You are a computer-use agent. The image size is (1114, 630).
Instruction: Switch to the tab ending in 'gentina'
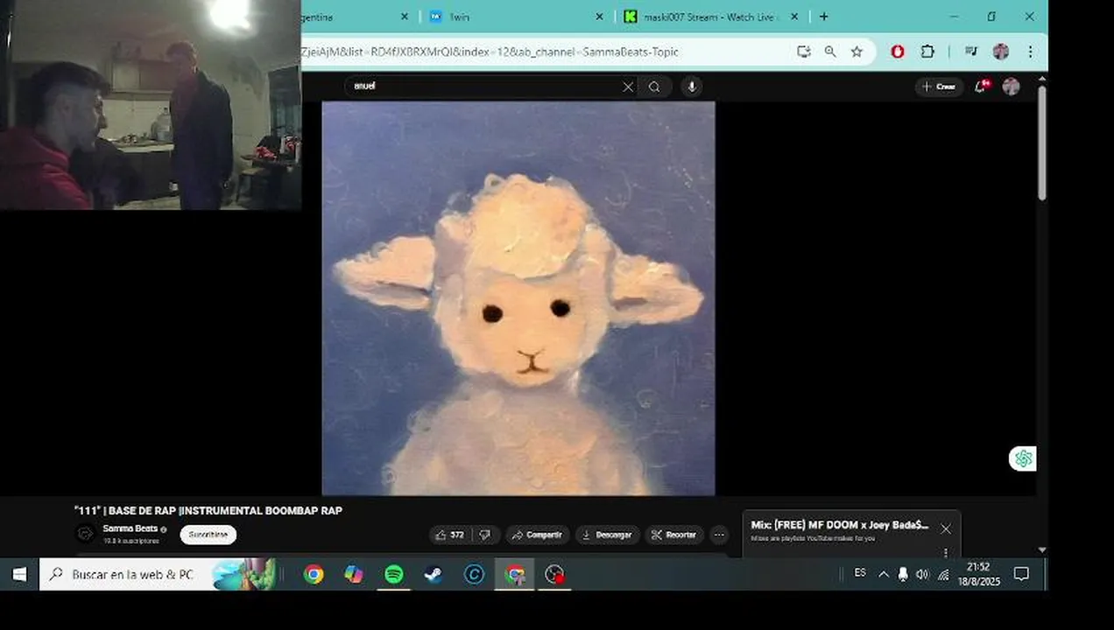click(x=350, y=17)
